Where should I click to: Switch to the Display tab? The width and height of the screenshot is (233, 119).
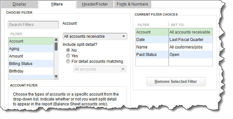point(20,4)
